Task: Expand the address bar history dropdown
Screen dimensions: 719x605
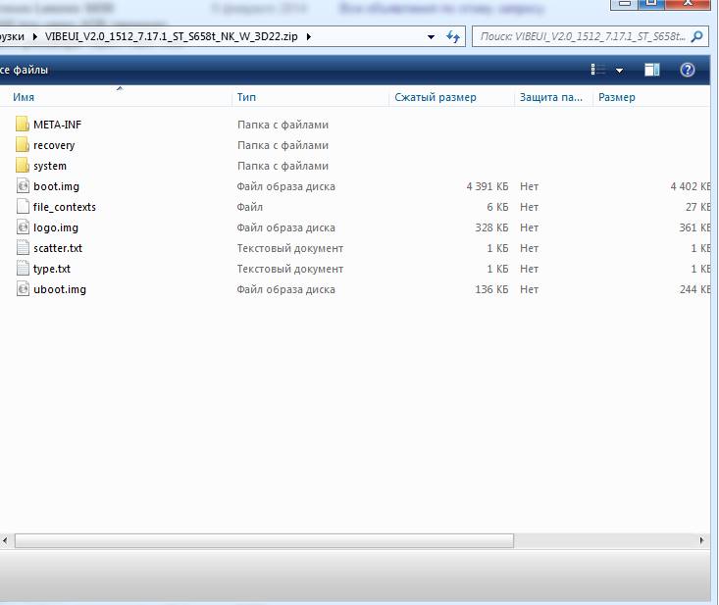Action: click(x=431, y=36)
